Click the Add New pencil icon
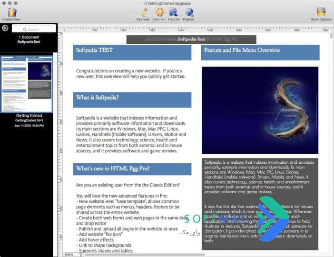 point(144,12)
